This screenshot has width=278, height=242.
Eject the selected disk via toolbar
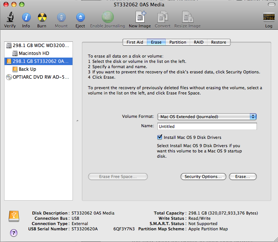[x=80, y=17]
